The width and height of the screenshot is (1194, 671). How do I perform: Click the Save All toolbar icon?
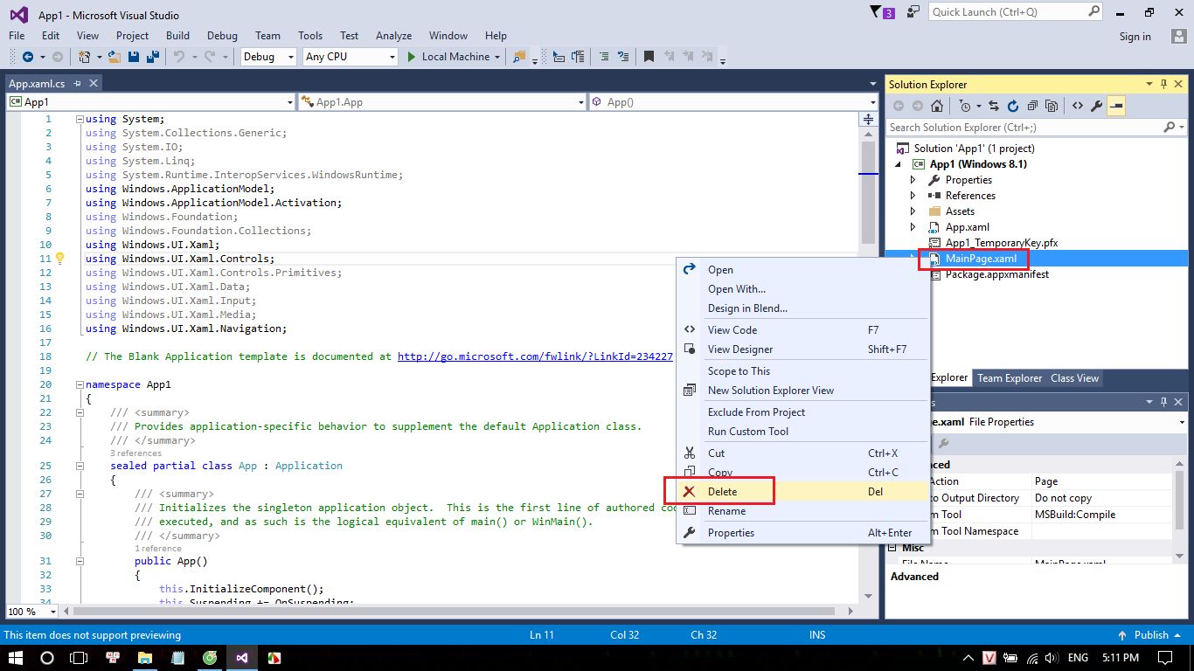pyautogui.click(x=152, y=57)
